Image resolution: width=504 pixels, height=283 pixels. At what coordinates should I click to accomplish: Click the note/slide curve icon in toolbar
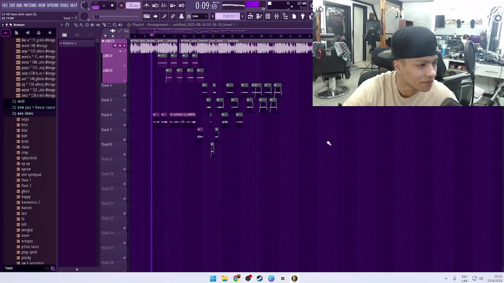coord(164,16)
